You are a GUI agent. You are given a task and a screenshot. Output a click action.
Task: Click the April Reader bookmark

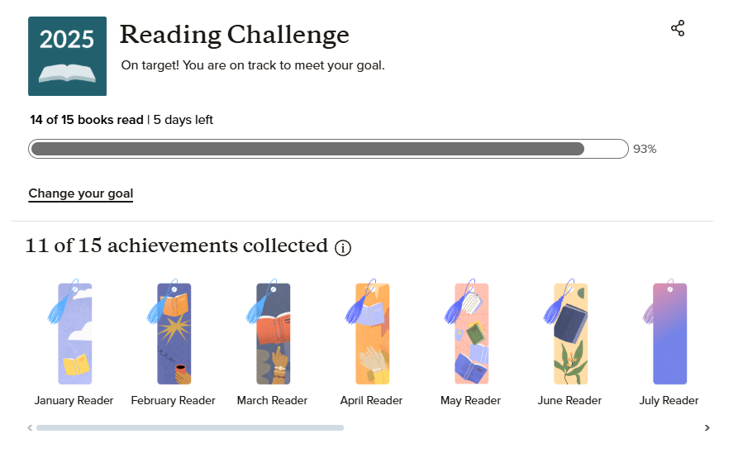click(x=372, y=333)
